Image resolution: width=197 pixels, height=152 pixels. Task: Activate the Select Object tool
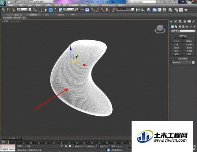pos(30,10)
